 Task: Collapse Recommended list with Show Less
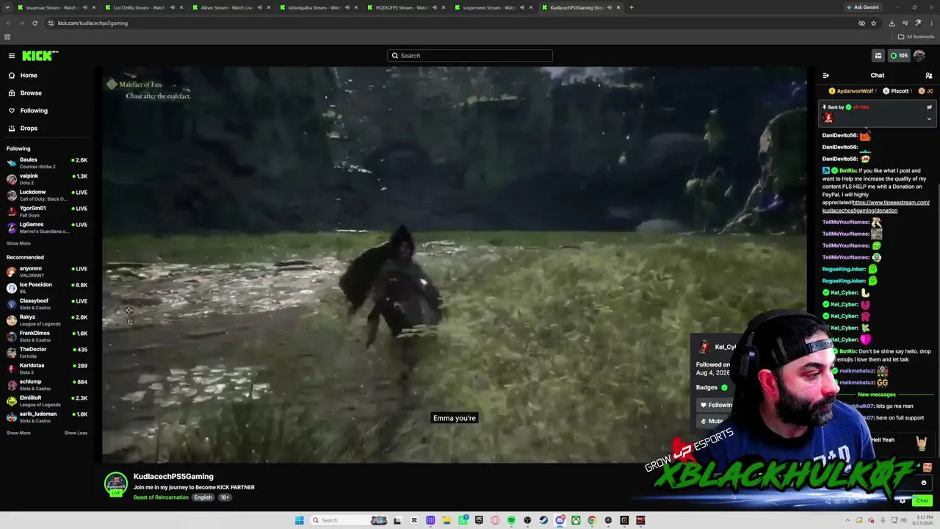point(76,433)
